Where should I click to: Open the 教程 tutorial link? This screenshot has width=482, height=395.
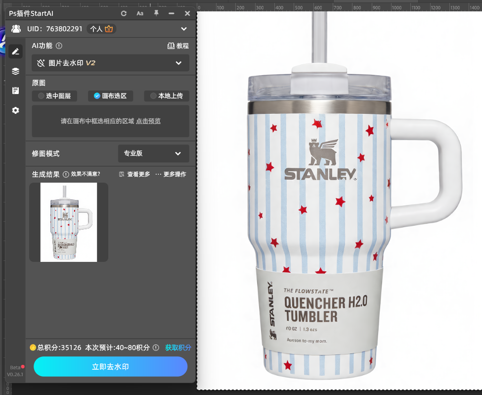pos(178,46)
